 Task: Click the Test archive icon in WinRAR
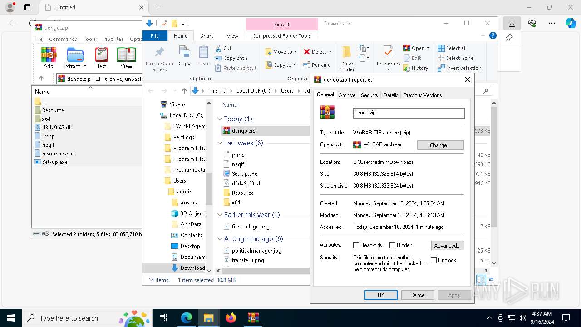click(x=102, y=58)
